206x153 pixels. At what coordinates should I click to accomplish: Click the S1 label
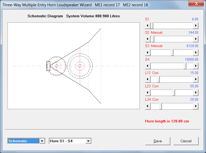(147, 19)
